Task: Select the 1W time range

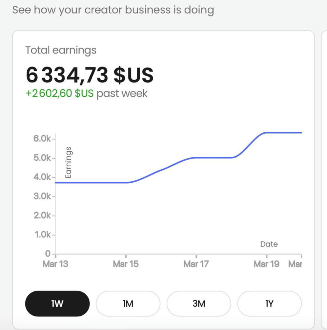Action: [x=57, y=303]
